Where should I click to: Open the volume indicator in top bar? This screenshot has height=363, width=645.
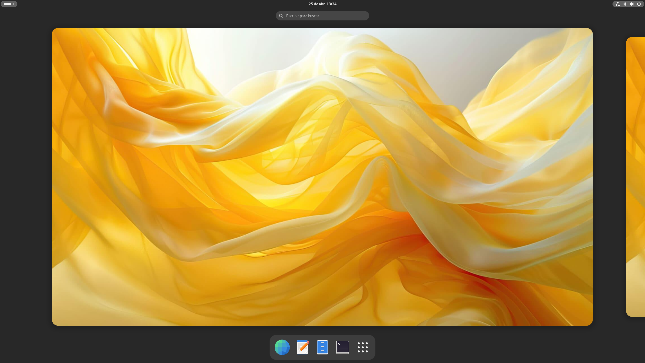click(x=632, y=4)
